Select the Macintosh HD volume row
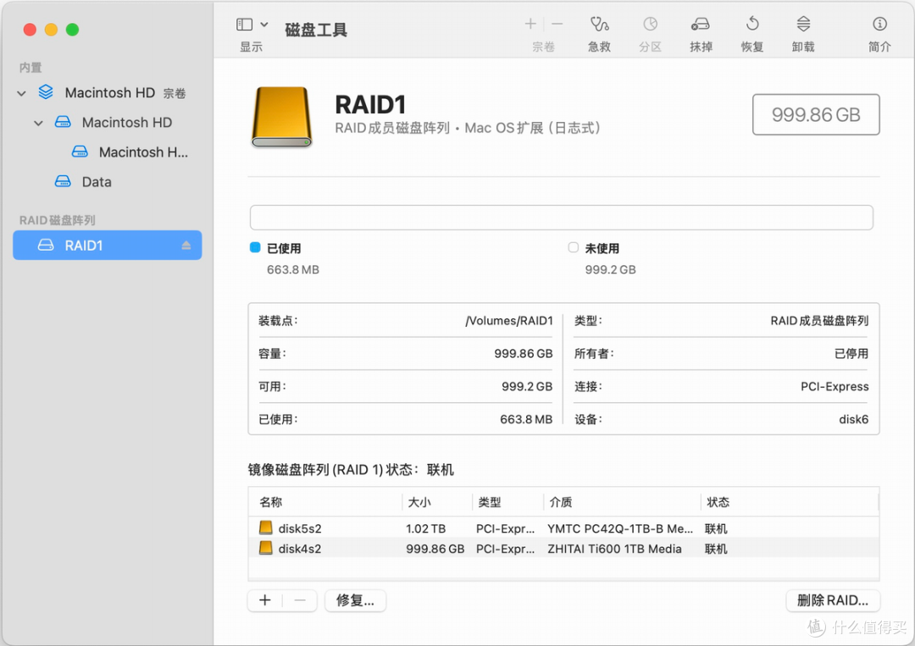The width and height of the screenshot is (915, 646). click(108, 123)
